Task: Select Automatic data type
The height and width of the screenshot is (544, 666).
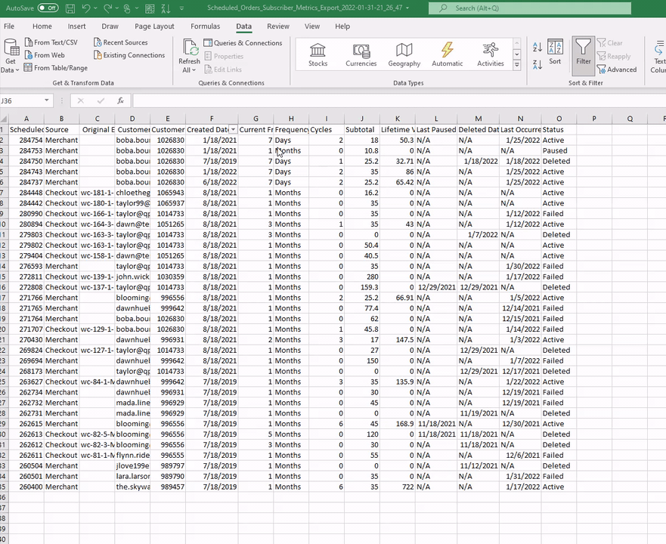Action: [448, 55]
